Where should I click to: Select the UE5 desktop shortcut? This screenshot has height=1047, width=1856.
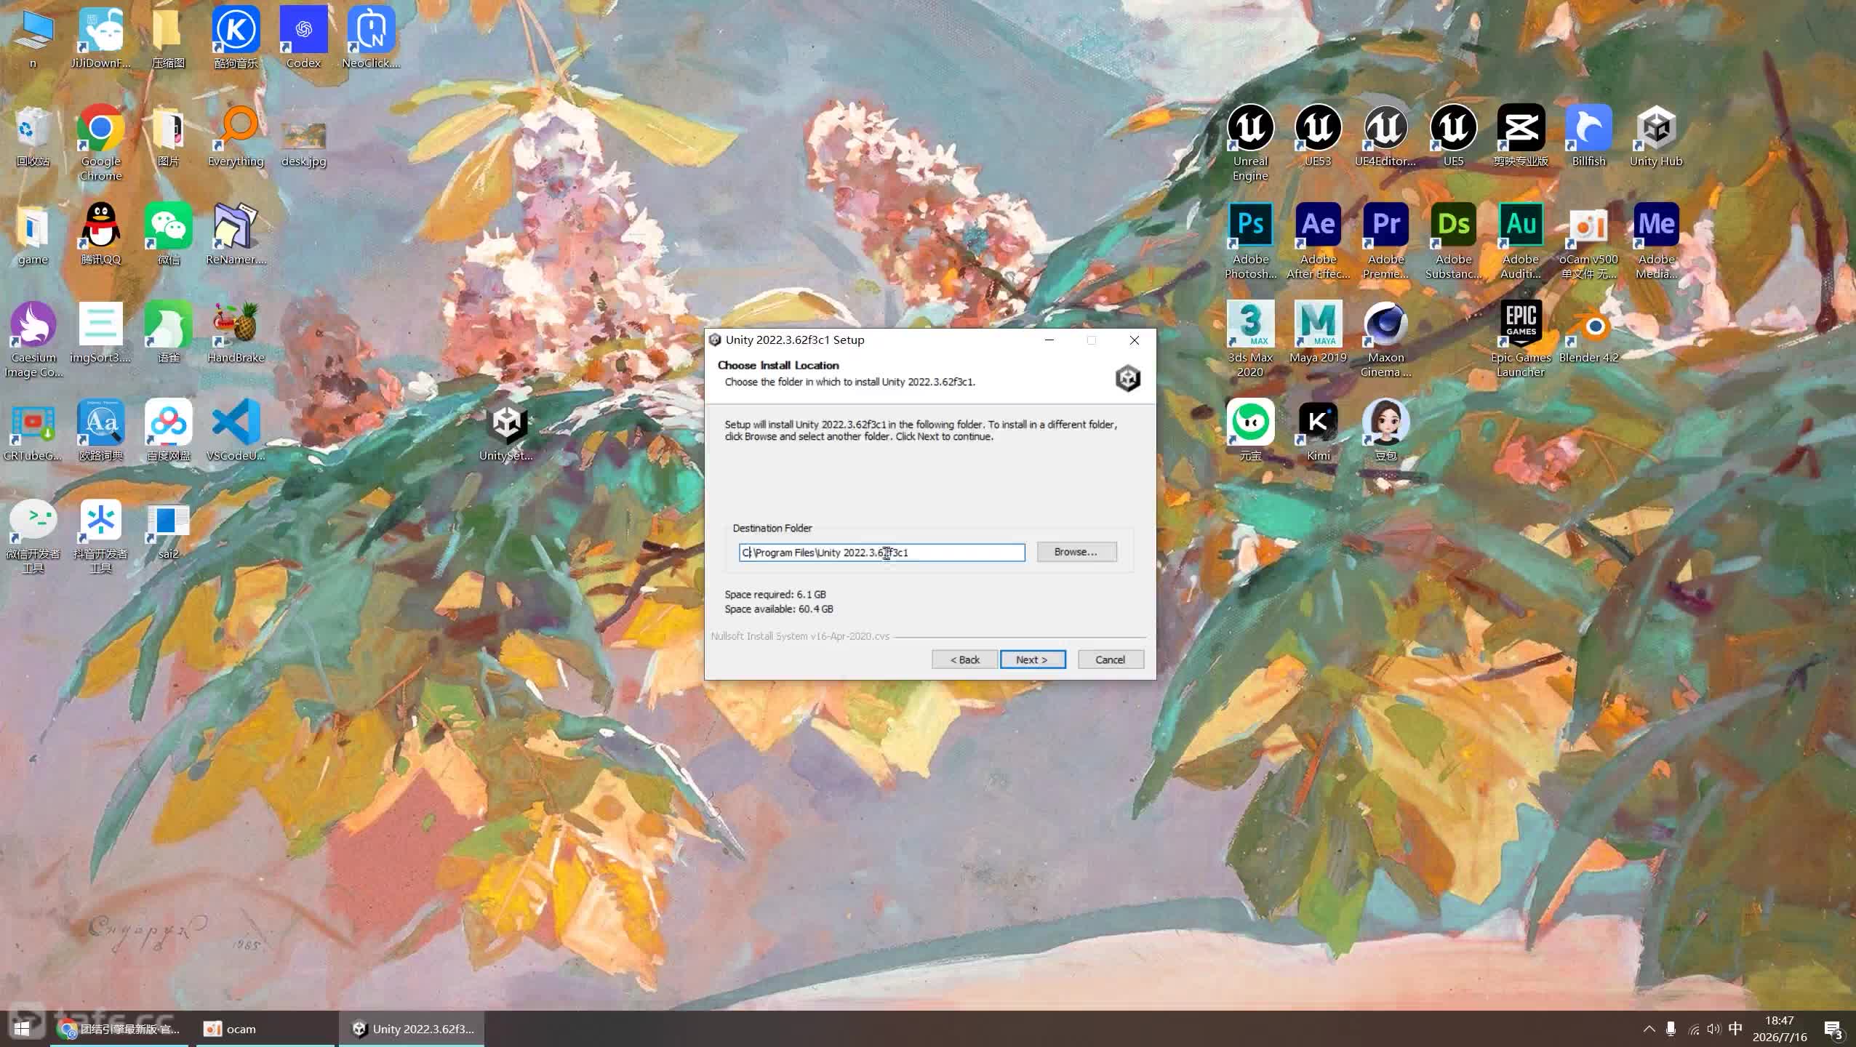(x=1453, y=137)
